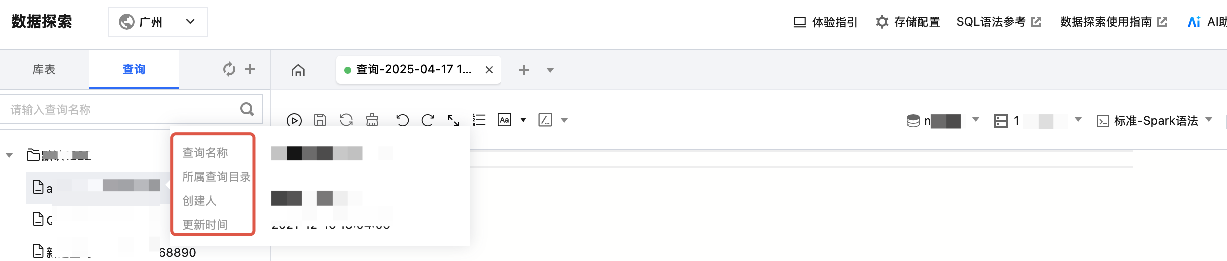Select the 查询-2025-04-17 tab
This screenshot has height=261, width=1227.
click(414, 69)
